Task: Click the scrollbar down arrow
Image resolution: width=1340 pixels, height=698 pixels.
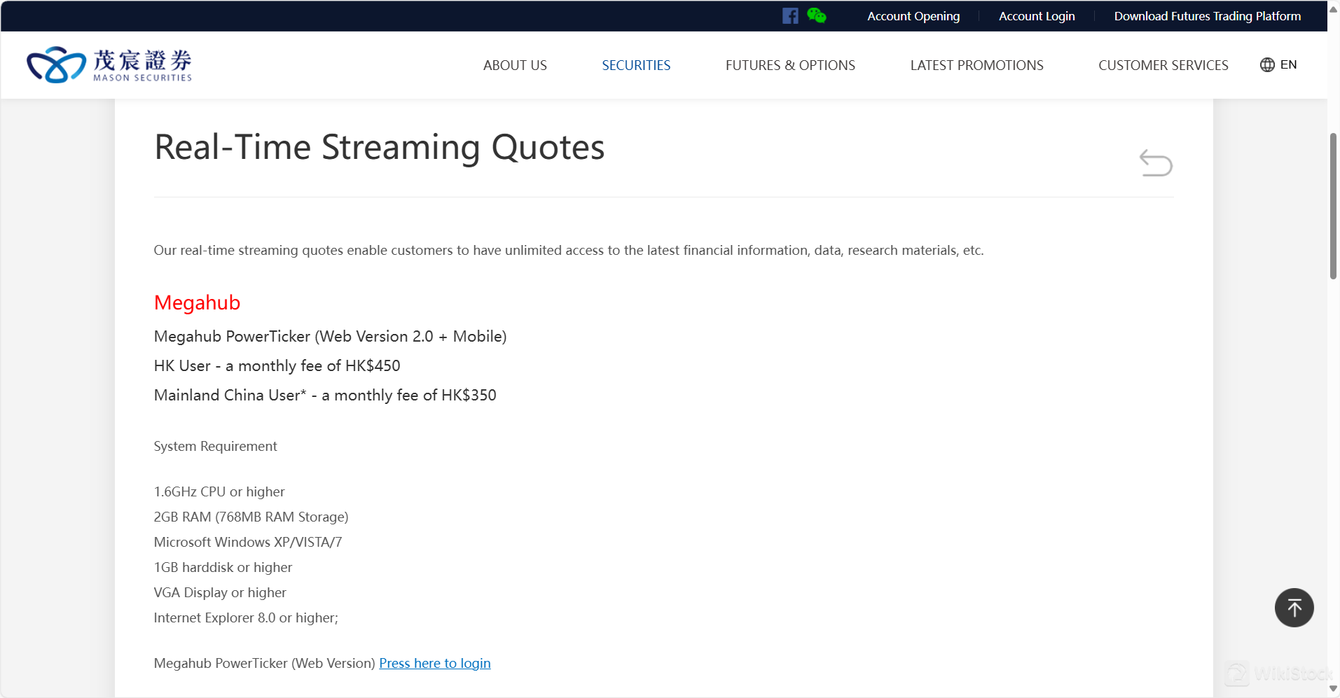Action: [x=1333, y=689]
